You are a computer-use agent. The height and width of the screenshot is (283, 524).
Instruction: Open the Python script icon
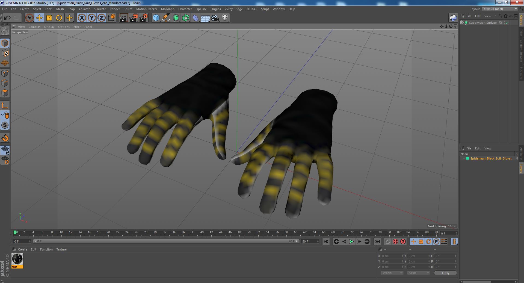(453, 18)
